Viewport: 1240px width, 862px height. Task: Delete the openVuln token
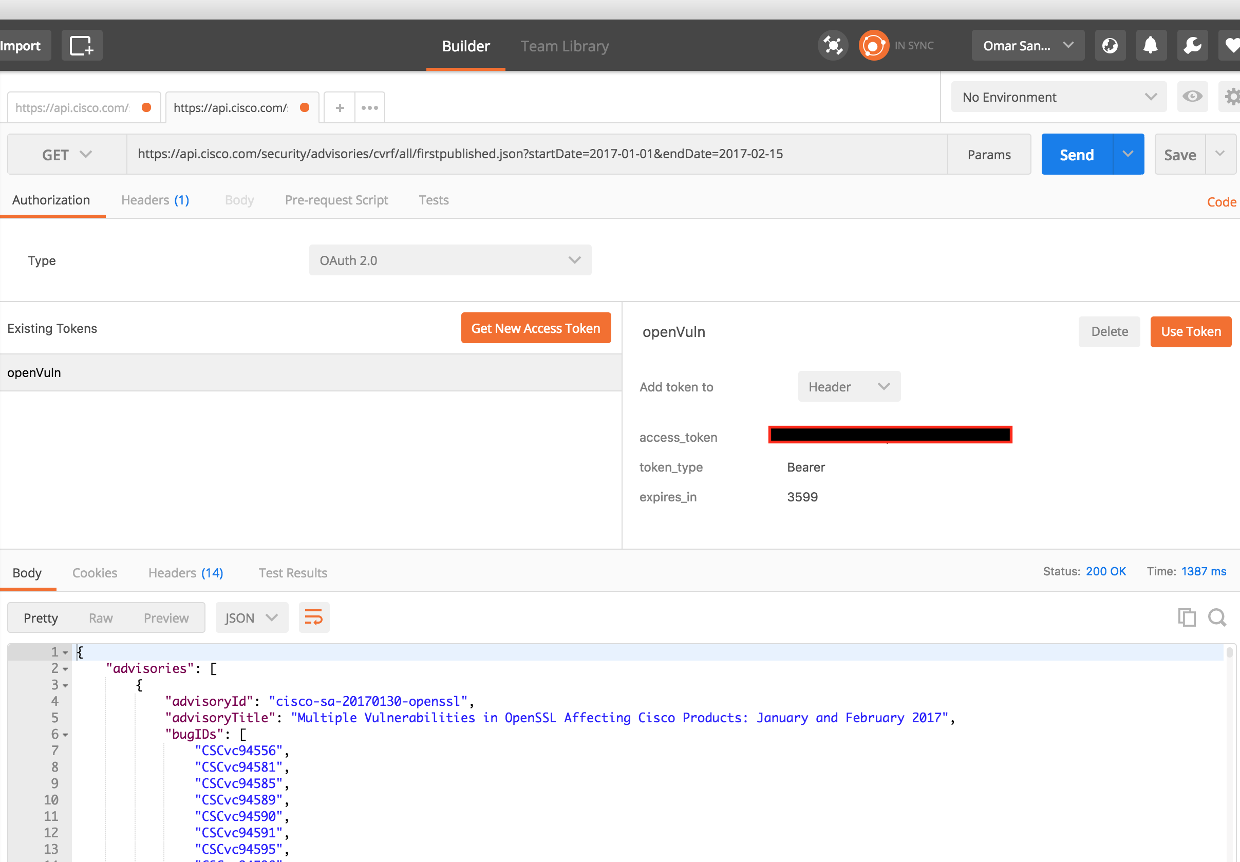(1110, 331)
